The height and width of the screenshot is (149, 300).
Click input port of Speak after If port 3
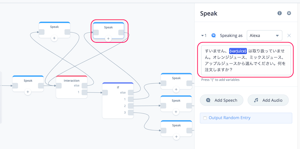[163, 131]
